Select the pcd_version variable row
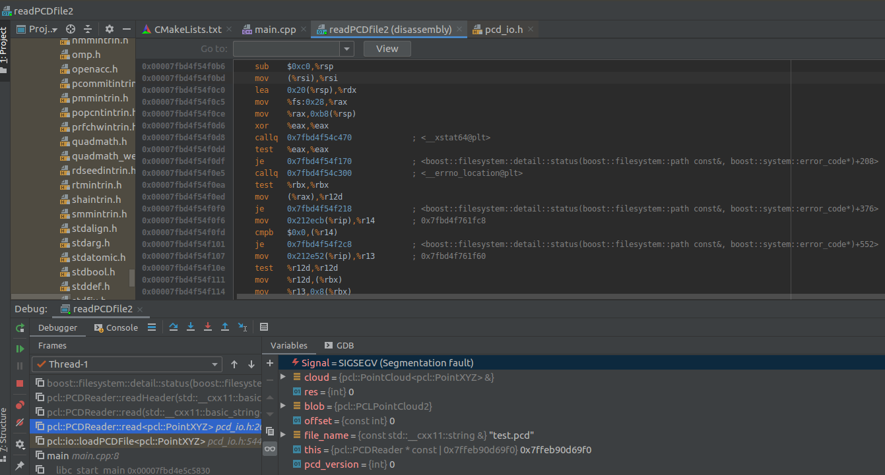 581,464
